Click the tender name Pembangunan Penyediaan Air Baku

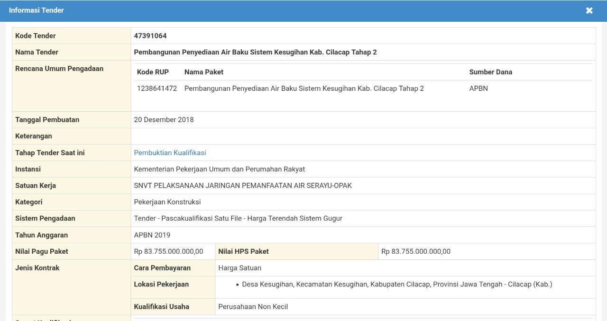point(255,52)
